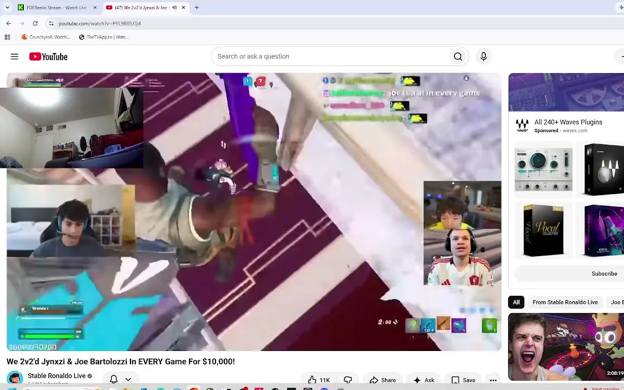Start voice search with microphone icon
Screen dimensions: 624x390
pyautogui.click(x=484, y=56)
